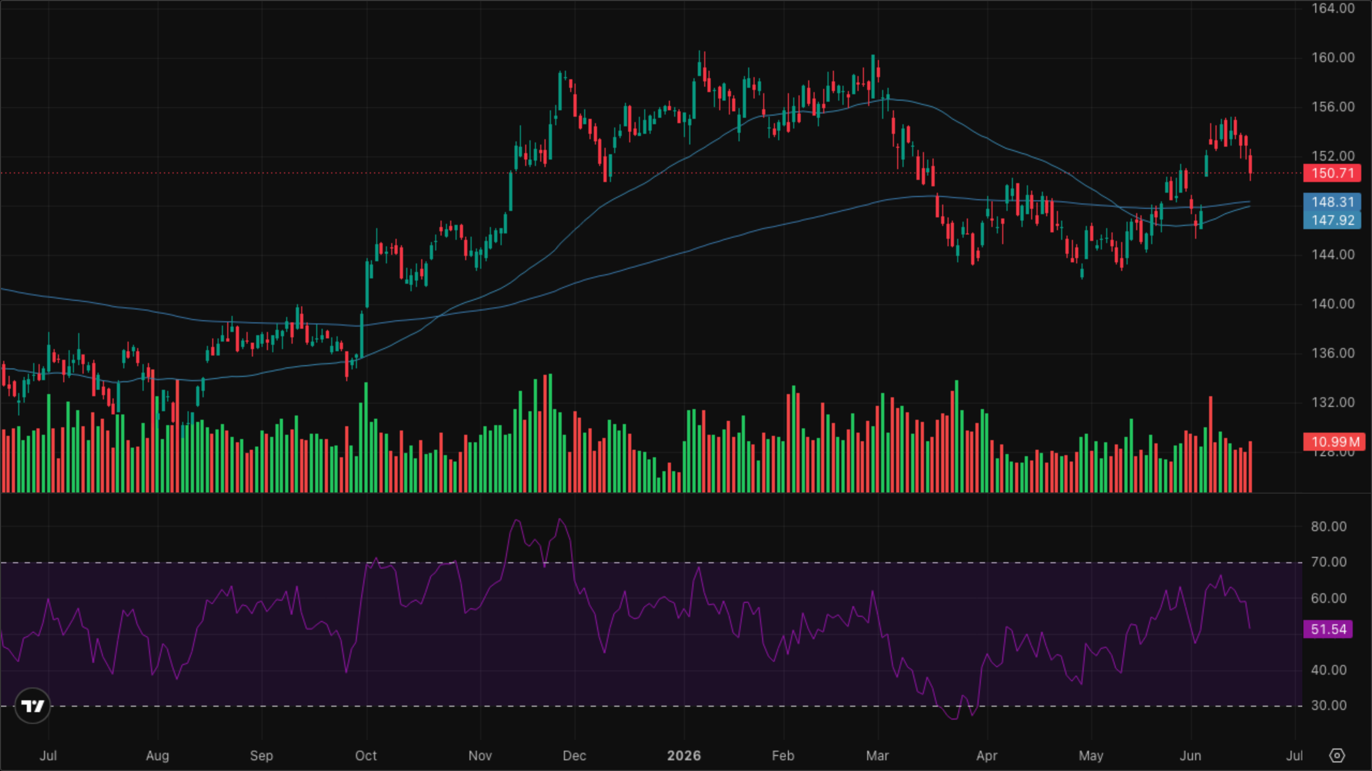Click the Dec marker on time axis
The height and width of the screenshot is (771, 1372).
pyautogui.click(x=574, y=755)
